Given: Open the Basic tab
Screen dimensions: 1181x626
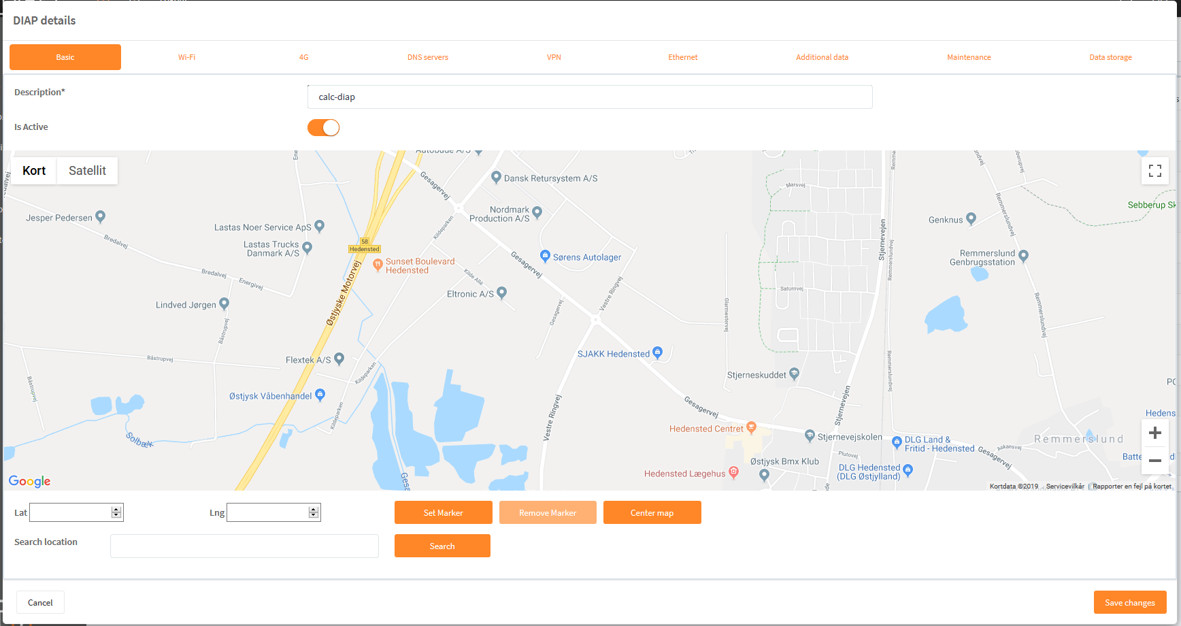Looking at the screenshot, I should click(65, 57).
